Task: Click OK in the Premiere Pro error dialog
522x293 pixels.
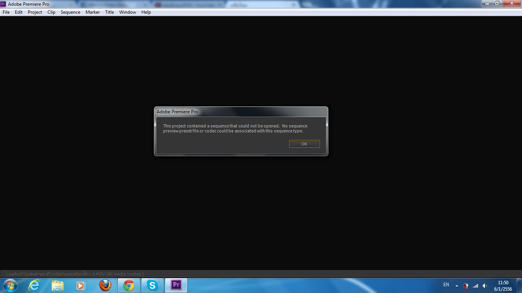Action: pyautogui.click(x=304, y=144)
